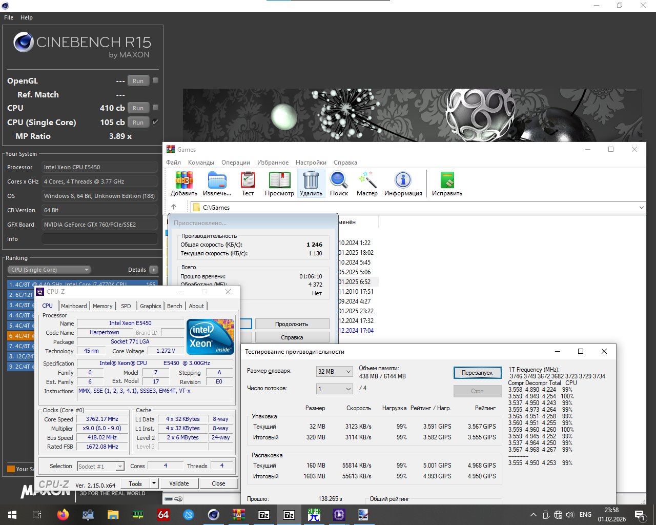This screenshot has width=656, height=525.
Task: Switch to the red 64 taskbar app
Action: tap(163, 515)
